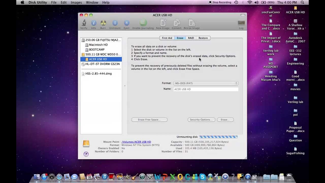Open the File menu
Image resolution: width=325 pixels, height=183 pixels.
click(x=54, y=2)
